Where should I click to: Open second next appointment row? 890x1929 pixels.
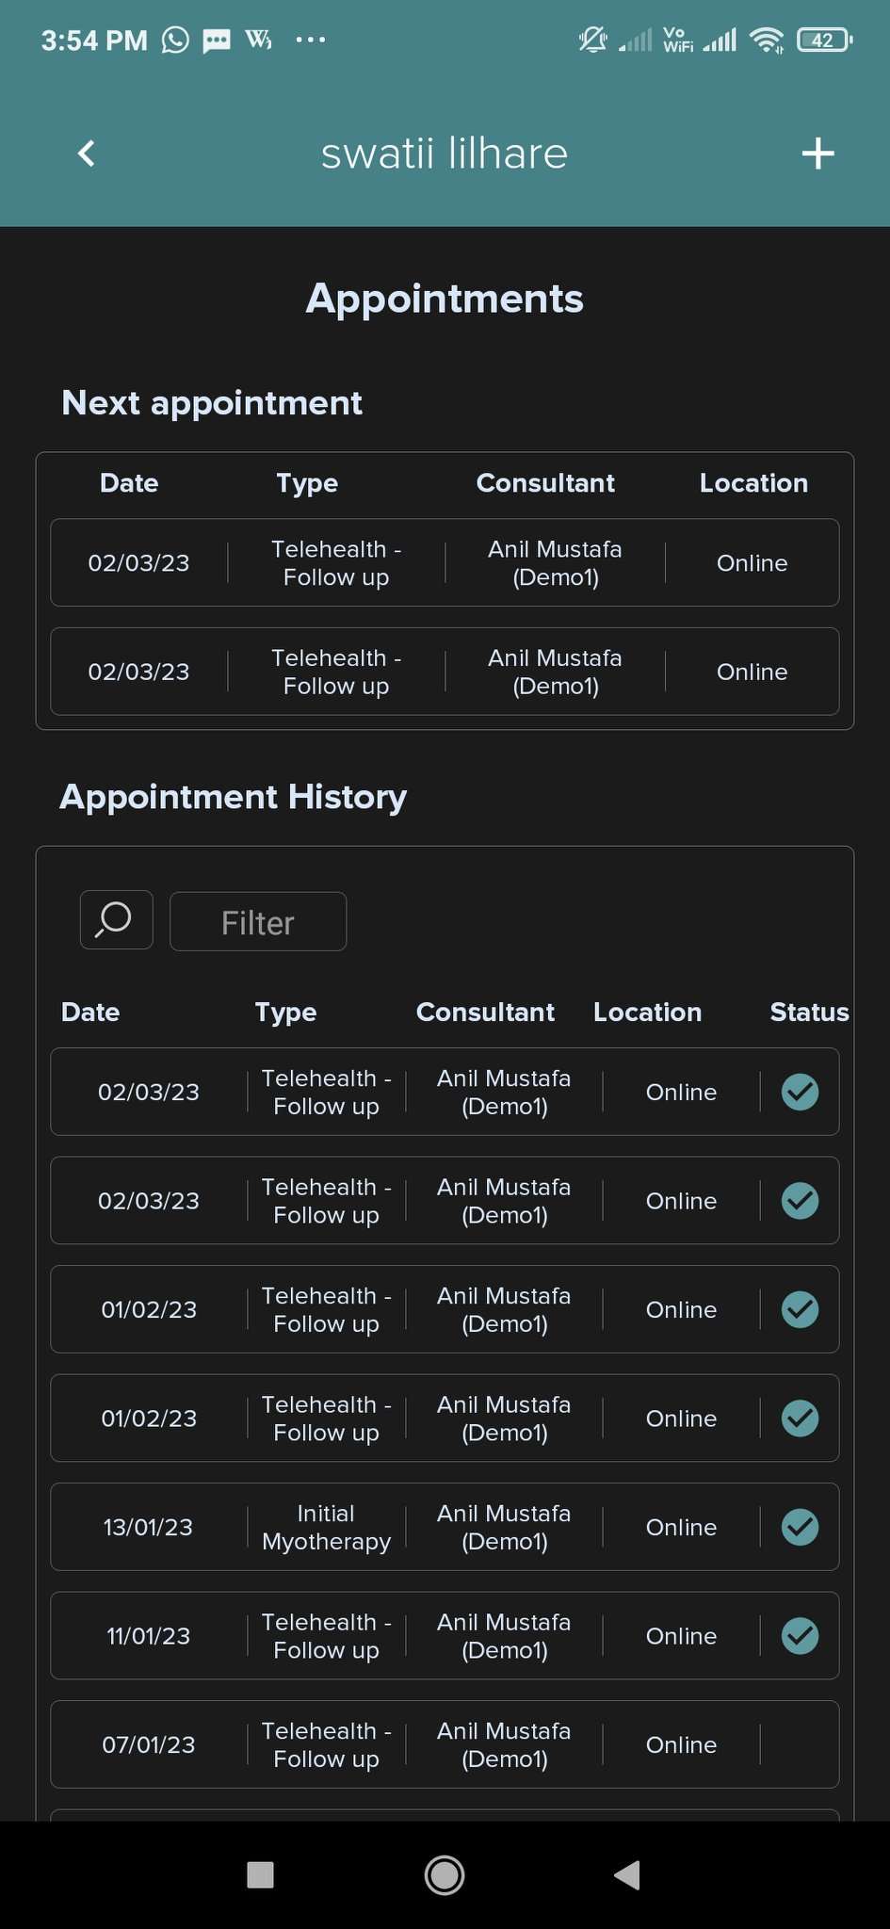[445, 672]
